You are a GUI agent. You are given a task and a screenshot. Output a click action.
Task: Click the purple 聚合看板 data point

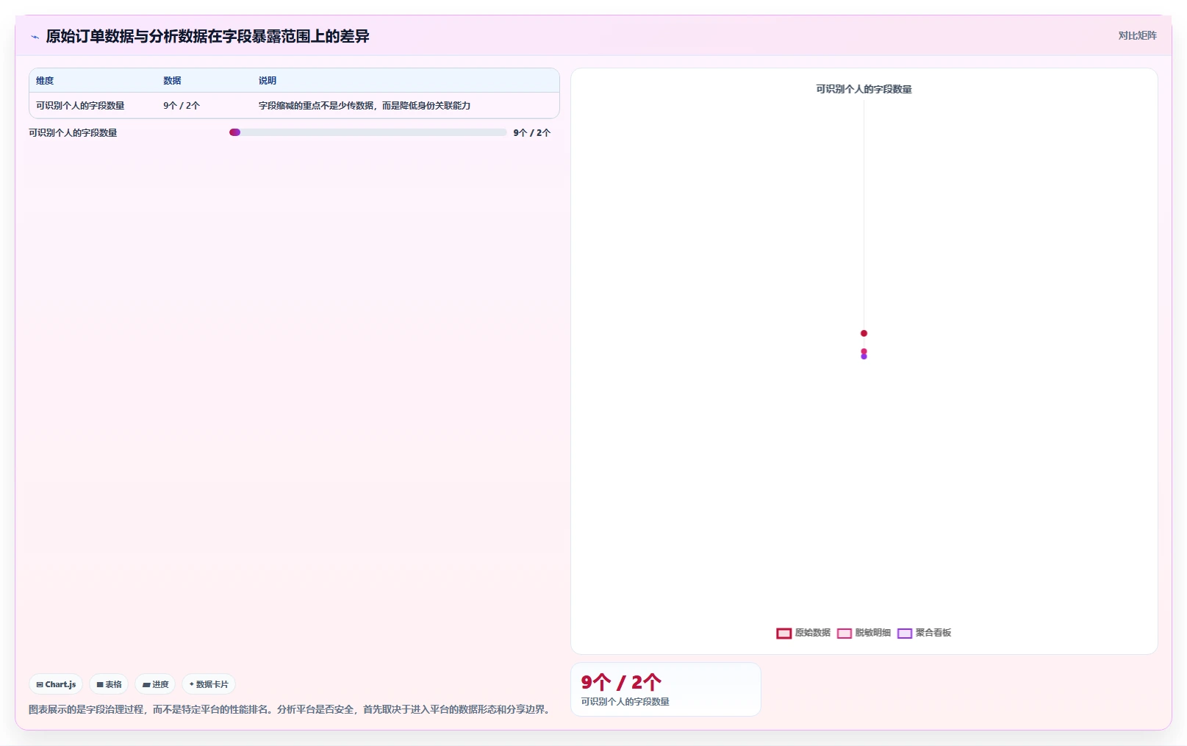864,357
